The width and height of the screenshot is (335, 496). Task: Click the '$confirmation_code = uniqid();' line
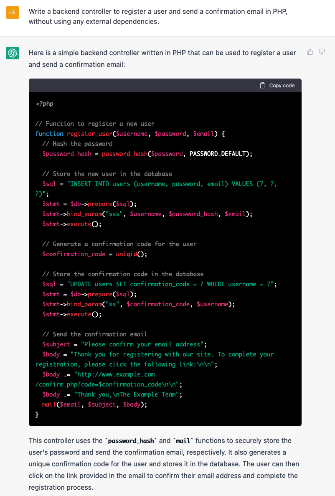pyautogui.click(x=94, y=254)
